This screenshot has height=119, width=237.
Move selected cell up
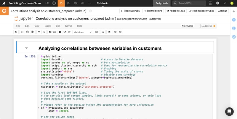pyautogui.click(x=39, y=32)
